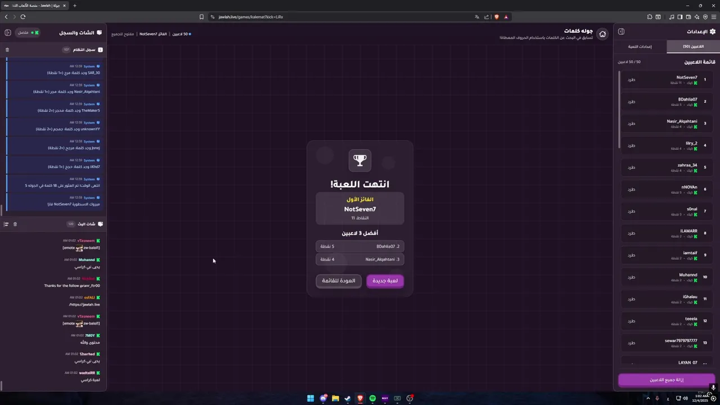
Task: Click the connected status badge متصل
Action: [28, 33]
